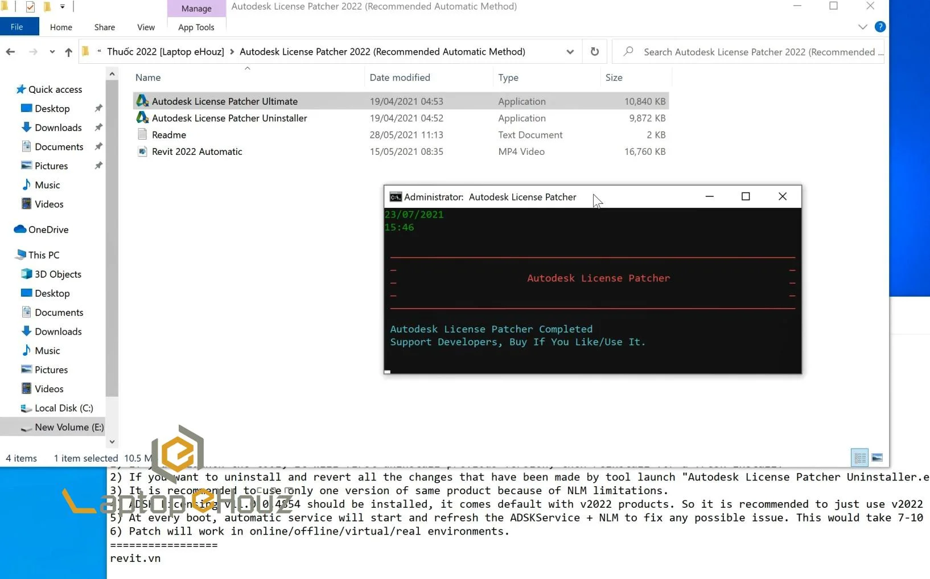Viewport: 930px width, 579px height.
Task: Switch to the Share ribbon tab
Action: [105, 27]
